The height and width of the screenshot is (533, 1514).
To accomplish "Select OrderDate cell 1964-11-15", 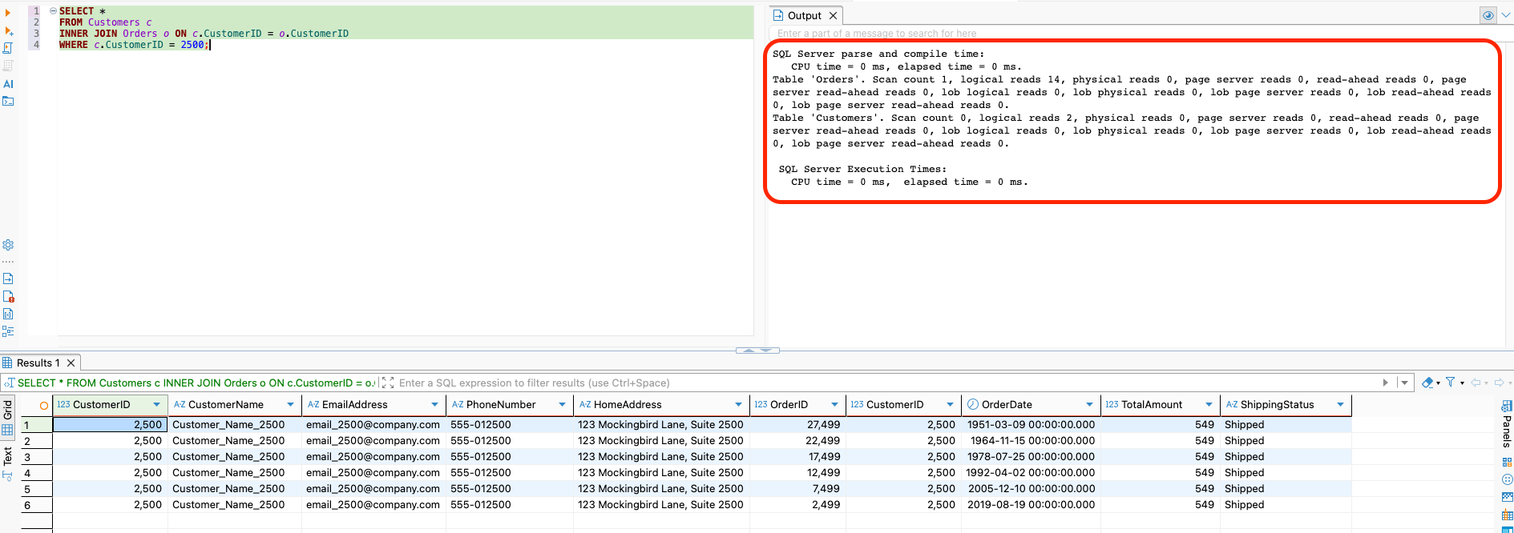I will coord(1030,441).
